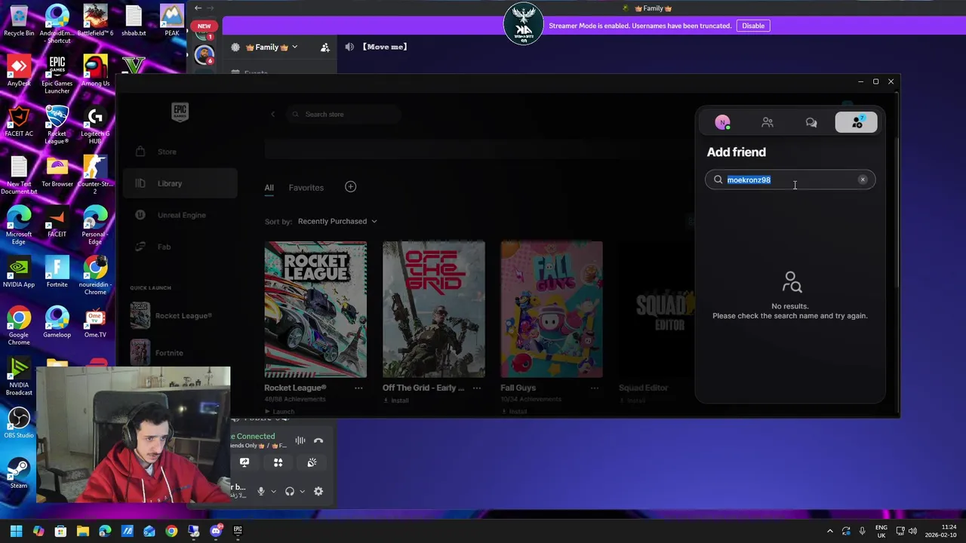Open the Off The Grid game cover

pyautogui.click(x=433, y=309)
